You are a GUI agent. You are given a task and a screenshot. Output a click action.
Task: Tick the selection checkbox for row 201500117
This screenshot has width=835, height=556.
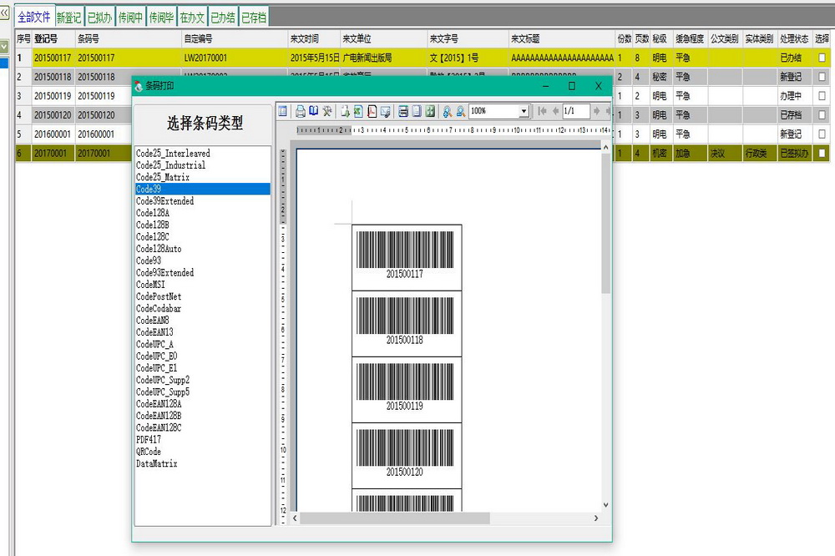tap(822, 58)
